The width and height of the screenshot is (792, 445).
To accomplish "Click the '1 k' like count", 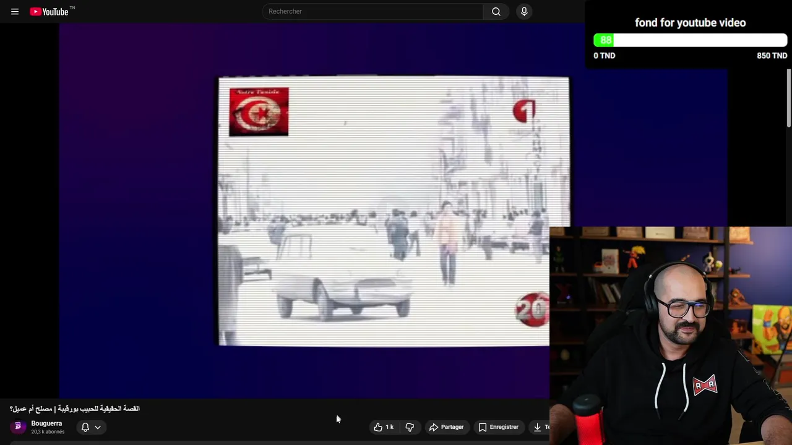I will coord(389,427).
